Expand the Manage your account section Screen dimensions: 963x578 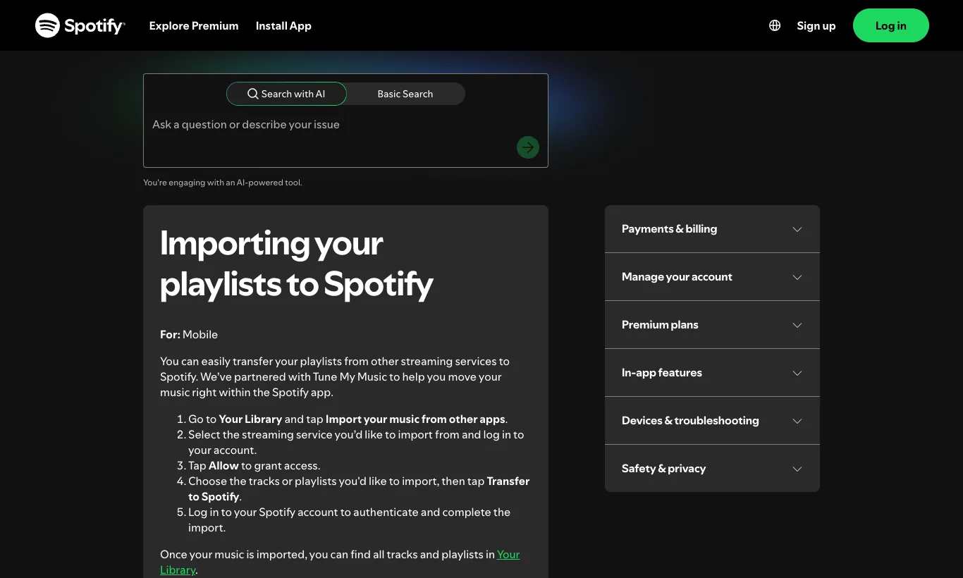point(712,277)
